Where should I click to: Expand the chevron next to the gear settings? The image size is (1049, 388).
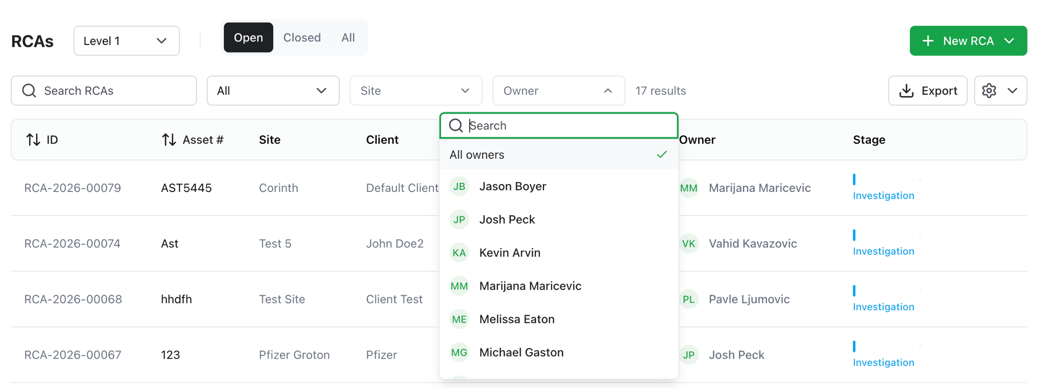[x=1013, y=91]
